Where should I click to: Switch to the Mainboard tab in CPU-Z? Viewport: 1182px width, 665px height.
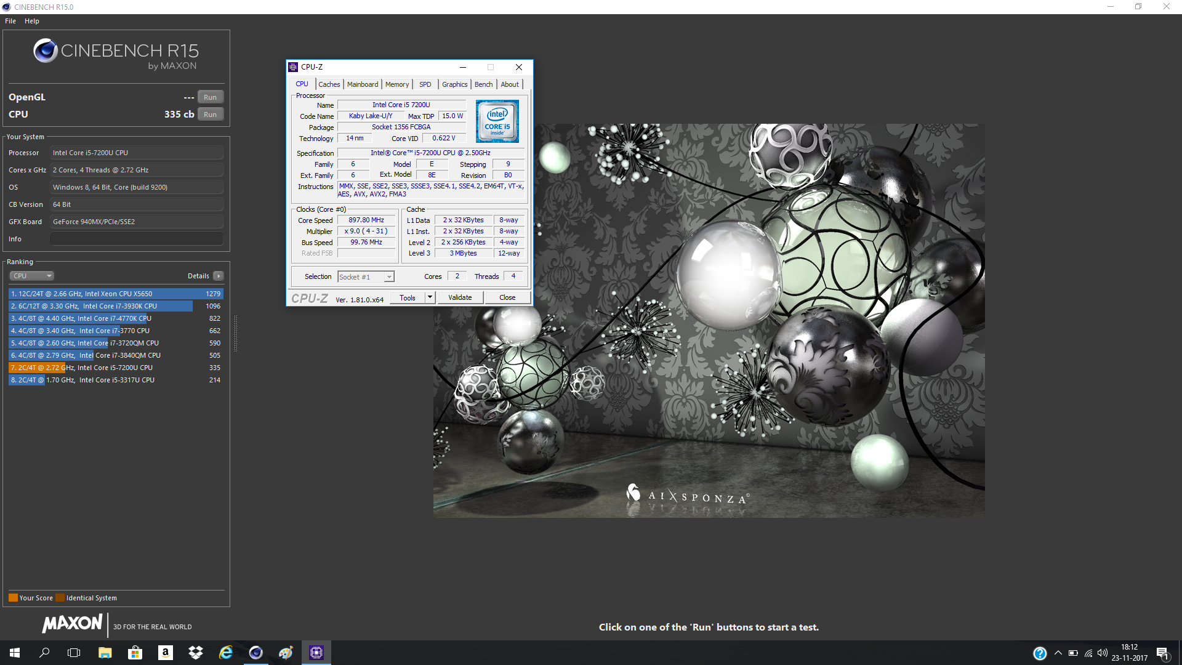click(363, 84)
